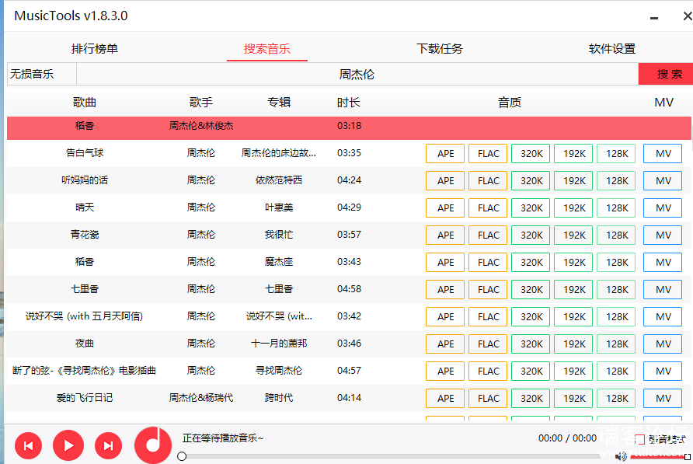
Task: Select the song title 听妈妈的话
Action: (x=85, y=180)
